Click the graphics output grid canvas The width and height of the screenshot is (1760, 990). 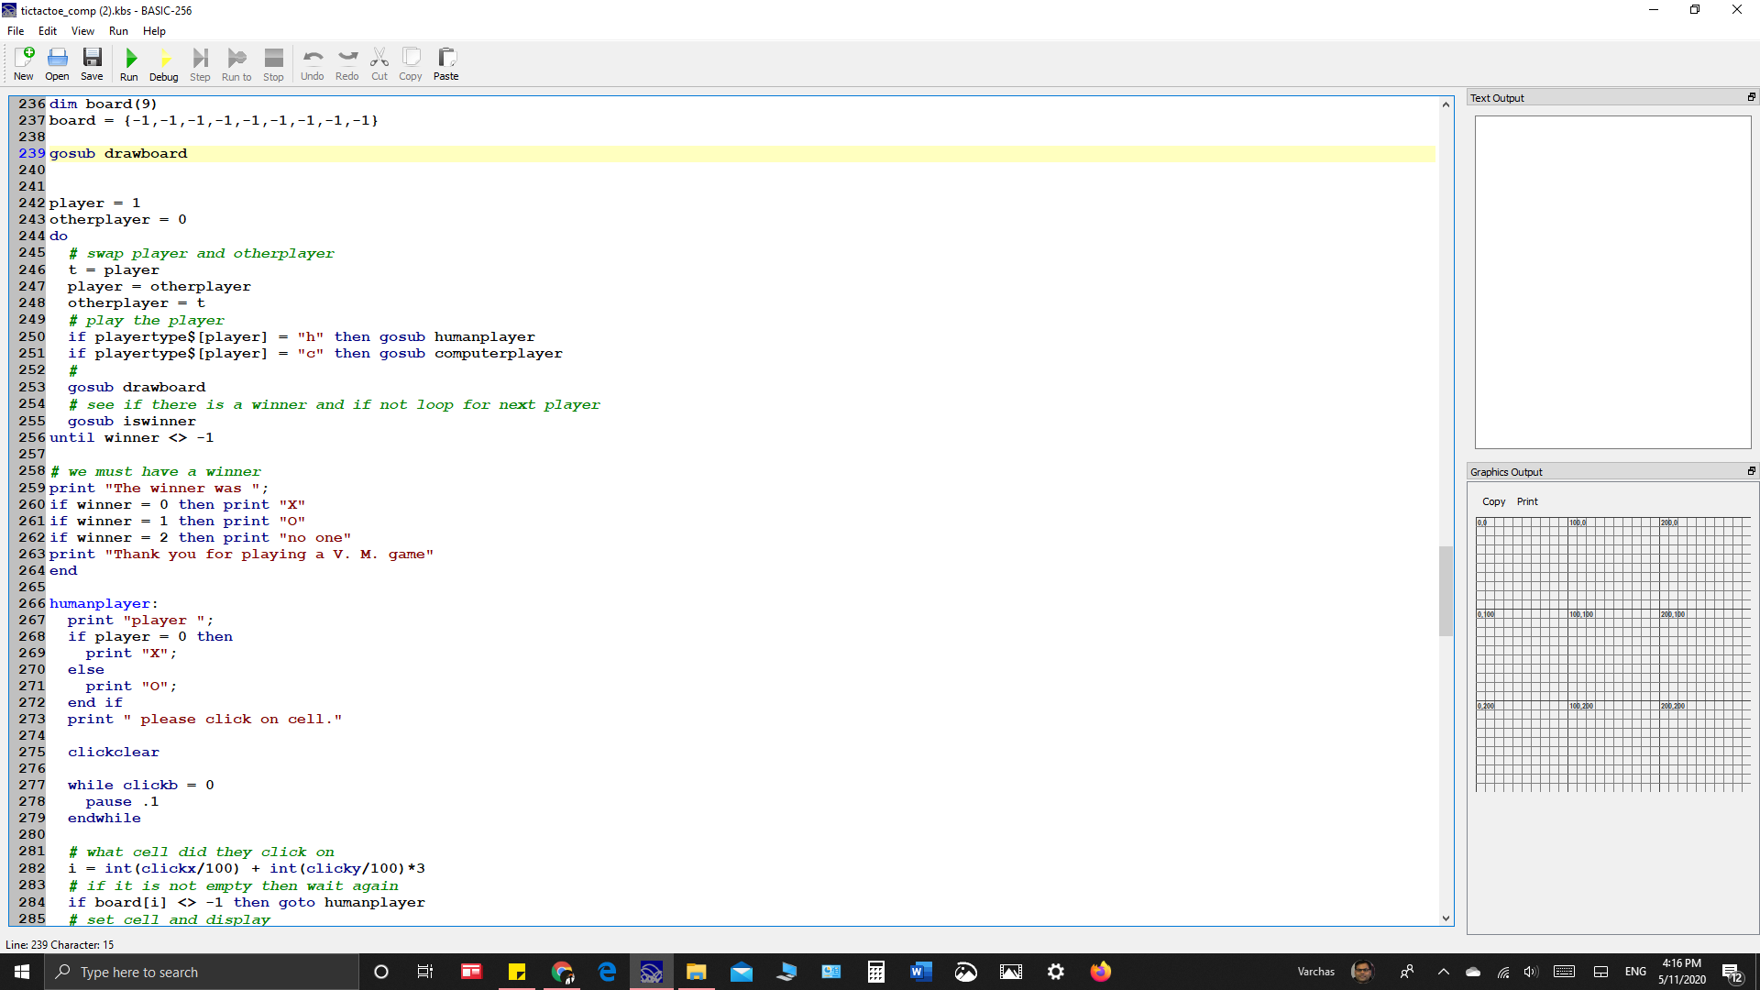1612,654
